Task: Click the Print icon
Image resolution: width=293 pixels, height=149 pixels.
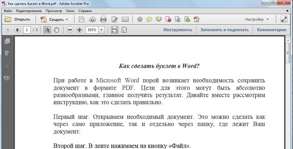Action: (x=103, y=19)
